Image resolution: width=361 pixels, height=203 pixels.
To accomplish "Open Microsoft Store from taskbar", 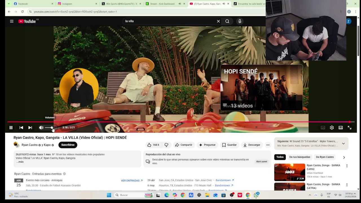I will [x=224, y=195].
